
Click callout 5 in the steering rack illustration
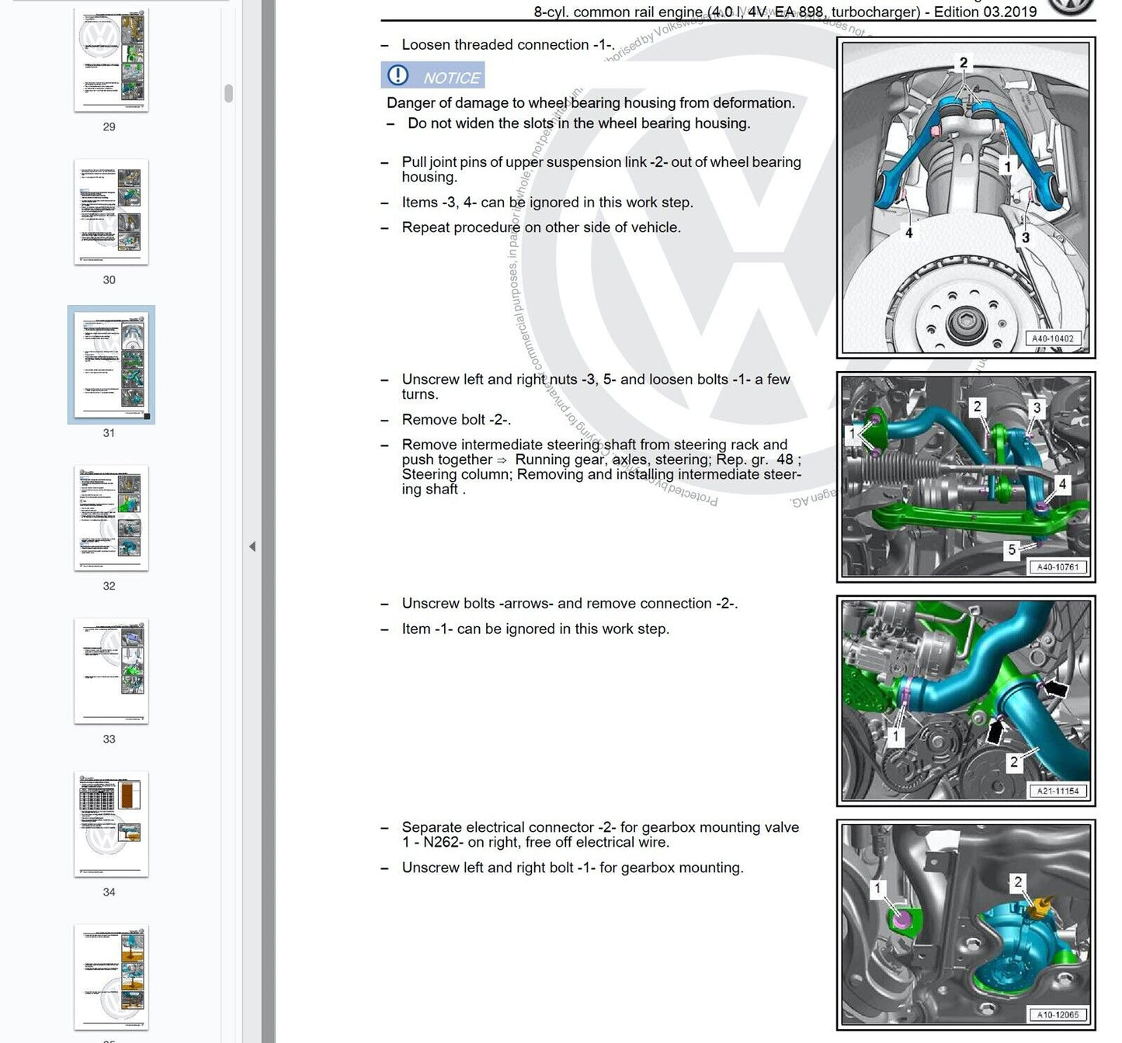click(1012, 549)
